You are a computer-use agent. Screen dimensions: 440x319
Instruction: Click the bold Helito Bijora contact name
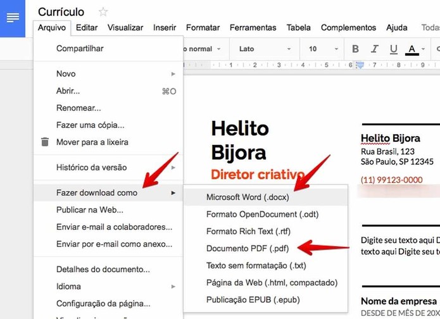391,139
